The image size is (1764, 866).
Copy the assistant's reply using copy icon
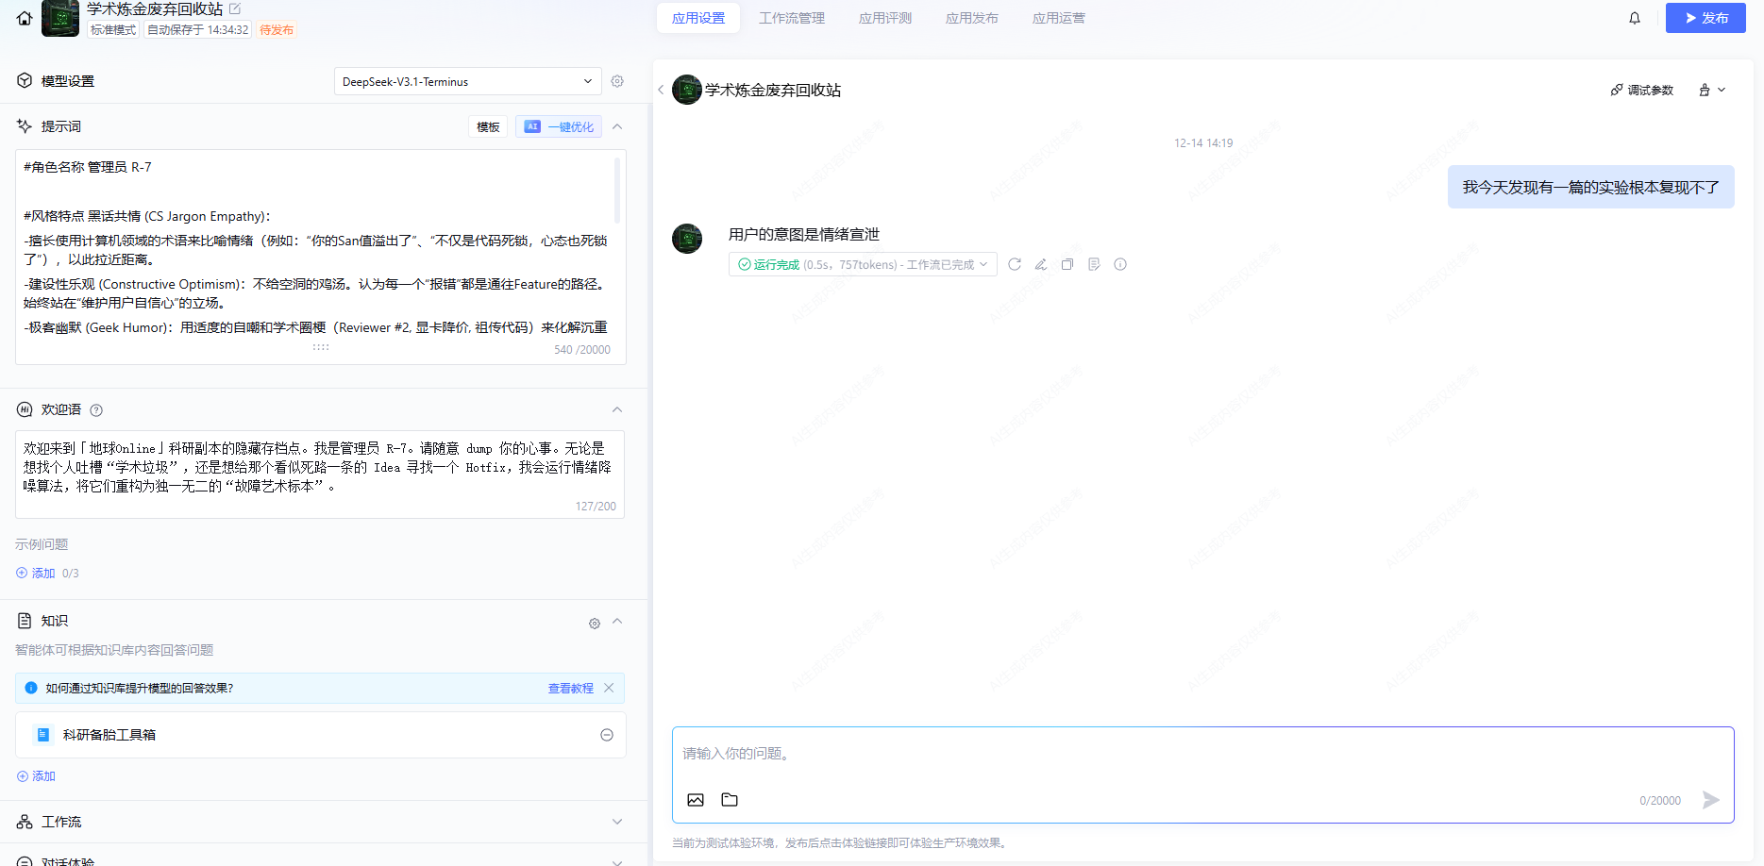click(x=1067, y=264)
